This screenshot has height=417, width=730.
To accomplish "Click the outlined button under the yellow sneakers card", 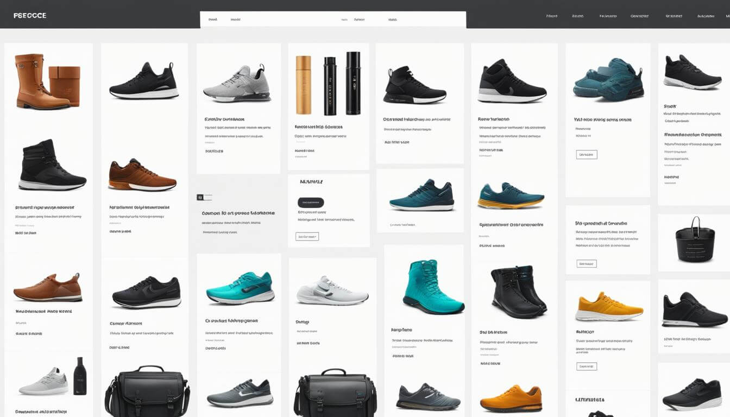I will (x=586, y=367).
